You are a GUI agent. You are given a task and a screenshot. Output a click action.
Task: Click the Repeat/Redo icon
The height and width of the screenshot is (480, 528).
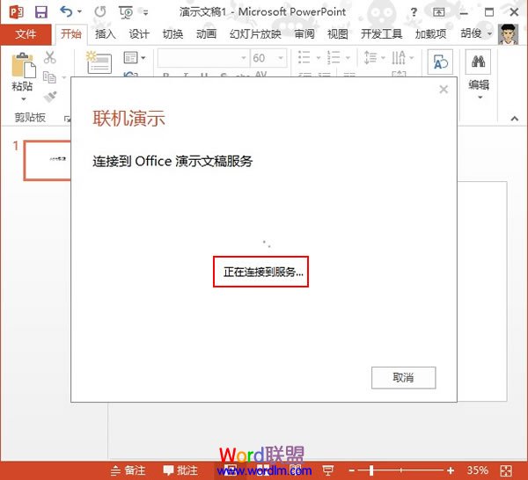(100, 11)
